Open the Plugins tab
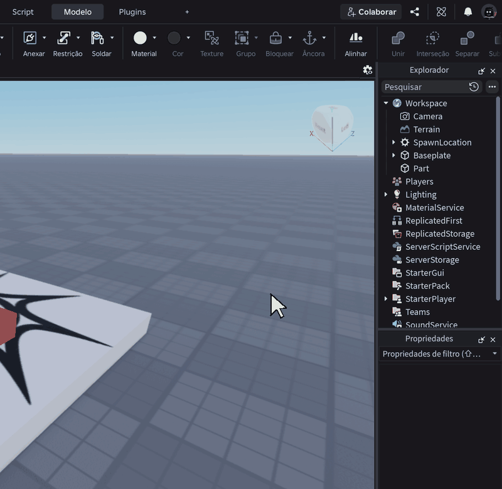The image size is (502, 489). [132, 12]
